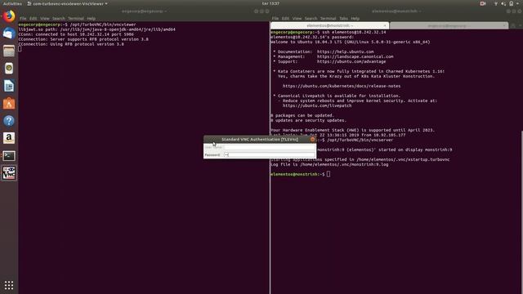Open Edit menu in left terminal

point(33,19)
